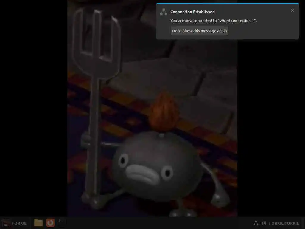Click the FORKIE:FORKIE clock text
The height and width of the screenshot is (229, 305).
point(284,223)
